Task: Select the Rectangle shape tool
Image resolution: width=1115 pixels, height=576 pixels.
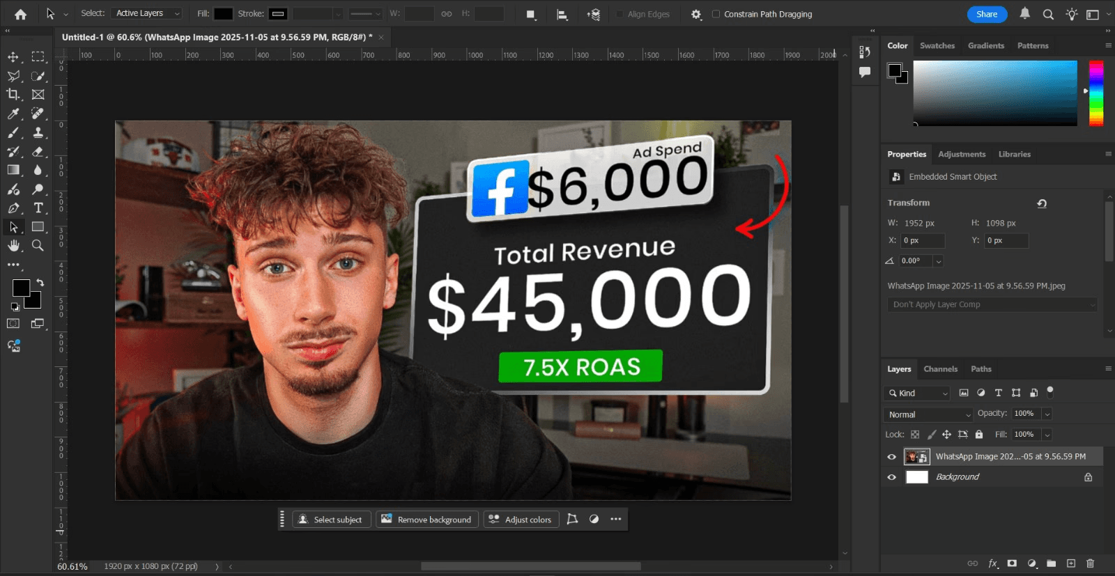Action: [38, 226]
